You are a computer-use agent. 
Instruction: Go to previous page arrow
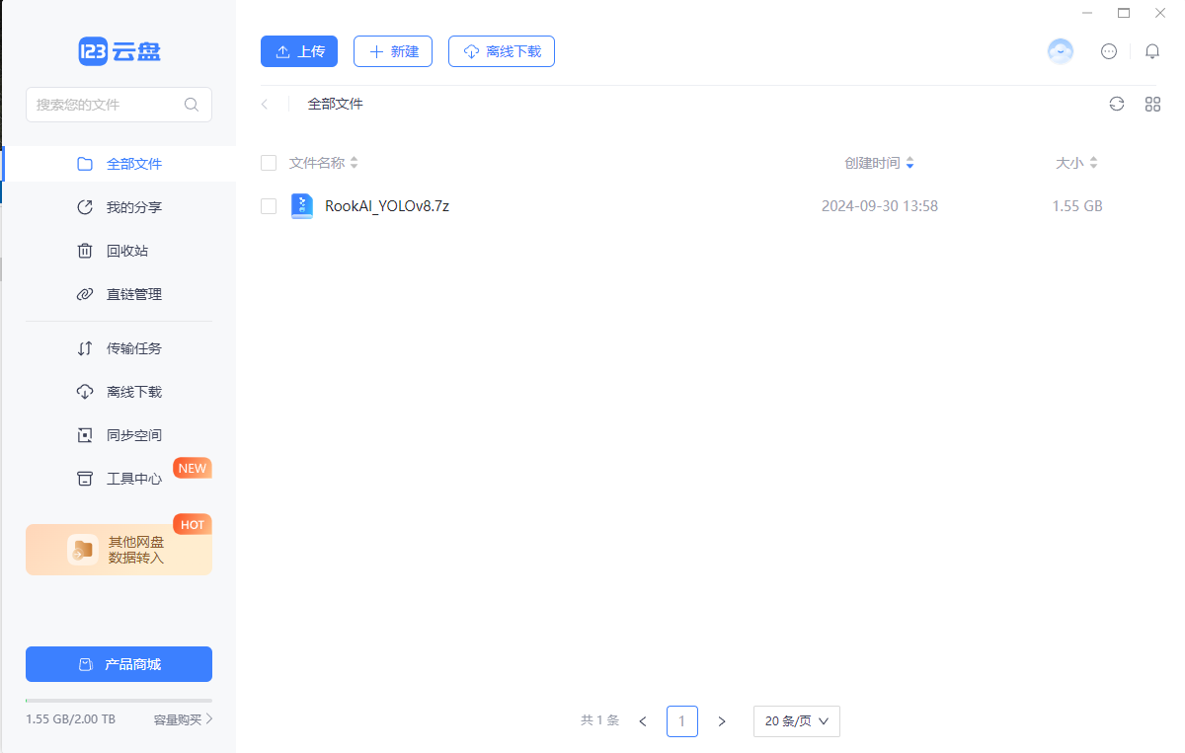[643, 721]
